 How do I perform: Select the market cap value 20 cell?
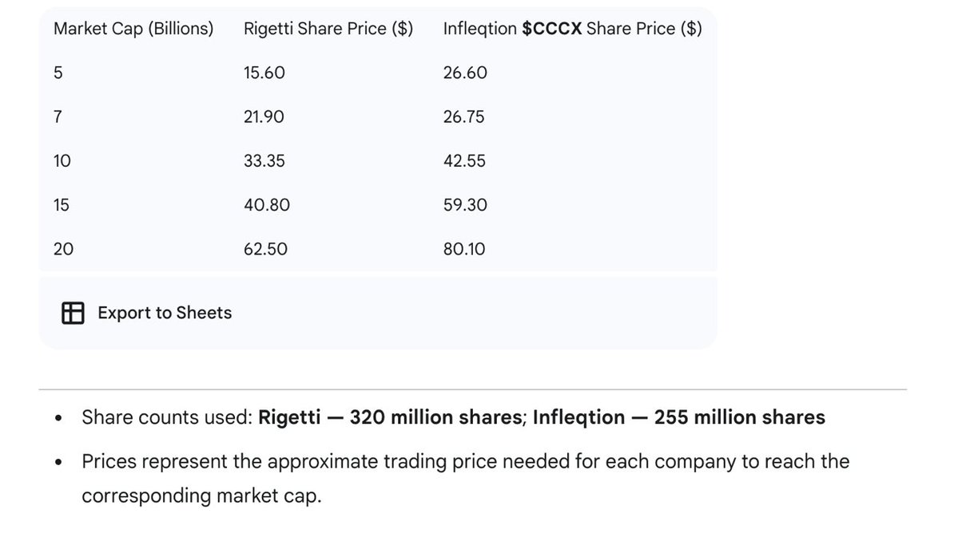click(x=63, y=249)
